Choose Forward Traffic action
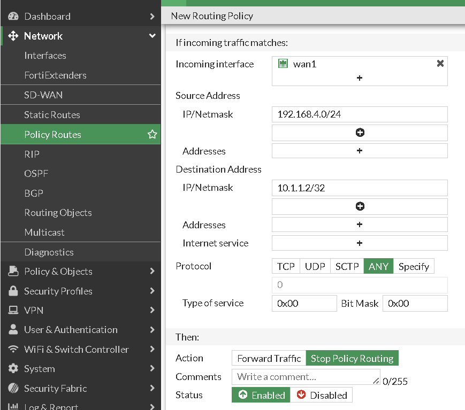This screenshot has width=465, height=410. pyautogui.click(x=269, y=359)
